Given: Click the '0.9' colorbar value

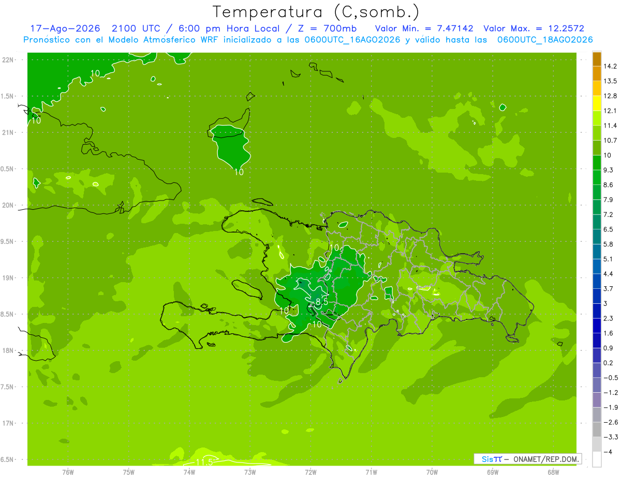Looking at the screenshot, I should point(609,348).
